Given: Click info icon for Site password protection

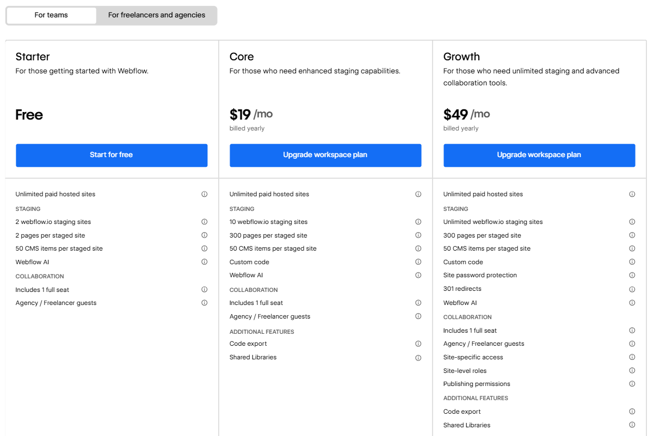Looking at the screenshot, I should point(632,275).
